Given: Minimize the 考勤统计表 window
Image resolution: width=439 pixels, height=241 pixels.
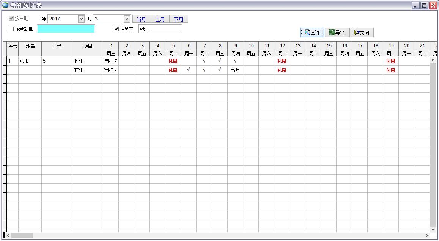Looking at the screenshot, I should point(416,5).
